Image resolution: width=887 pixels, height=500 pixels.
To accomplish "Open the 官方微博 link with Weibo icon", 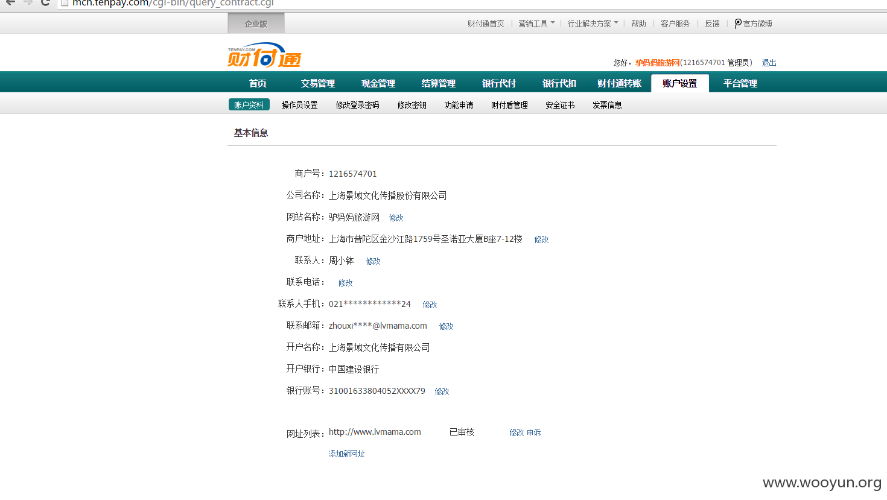I will coord(753,24).
